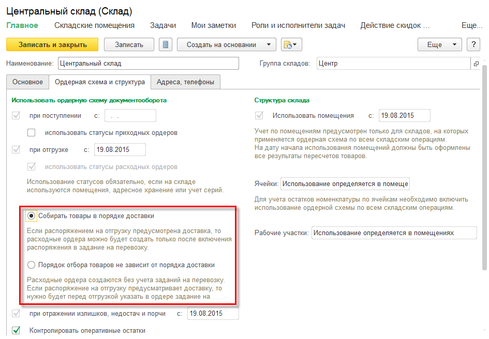The height and width of the screenshot is (339, 489).
Task: Click the vertical scrollbar on the right
Action: point(484,165)
